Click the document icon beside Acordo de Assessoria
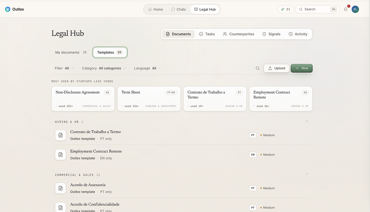The height and width of the screenshot is (212, 370). 61,188
